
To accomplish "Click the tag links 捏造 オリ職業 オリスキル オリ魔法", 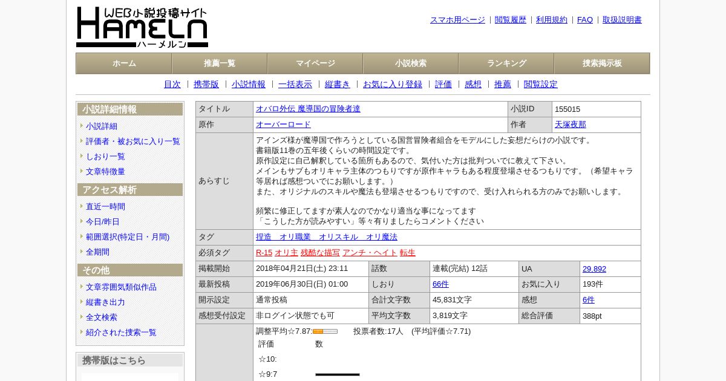I will click(x=327, y=237).
